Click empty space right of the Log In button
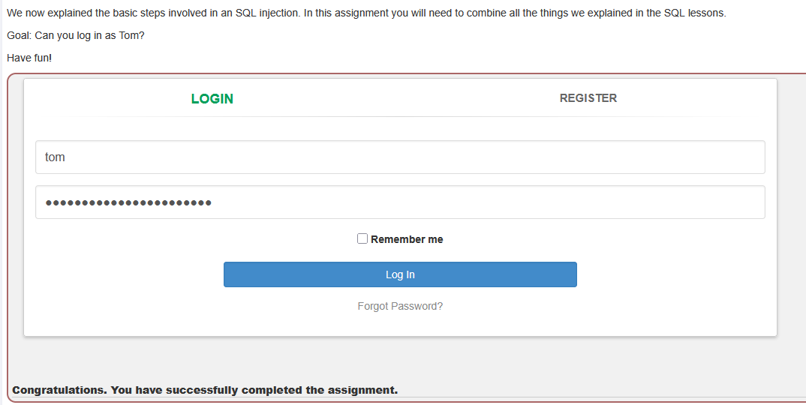The height and width of the screenshot is (405, 806). pos(675,274)
